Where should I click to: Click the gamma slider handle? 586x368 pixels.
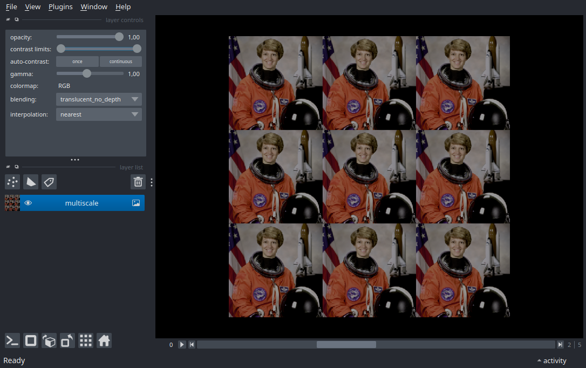[87, 73]
